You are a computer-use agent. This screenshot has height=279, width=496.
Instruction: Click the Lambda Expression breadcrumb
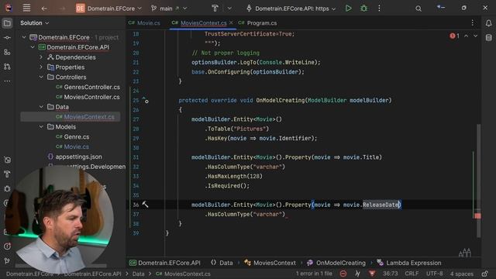point(409,263)
